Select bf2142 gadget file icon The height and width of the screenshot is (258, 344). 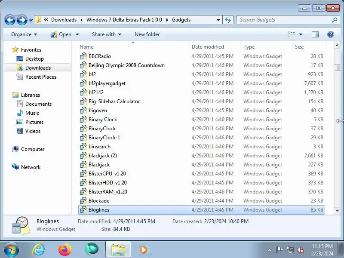click(x=83, y=92)
